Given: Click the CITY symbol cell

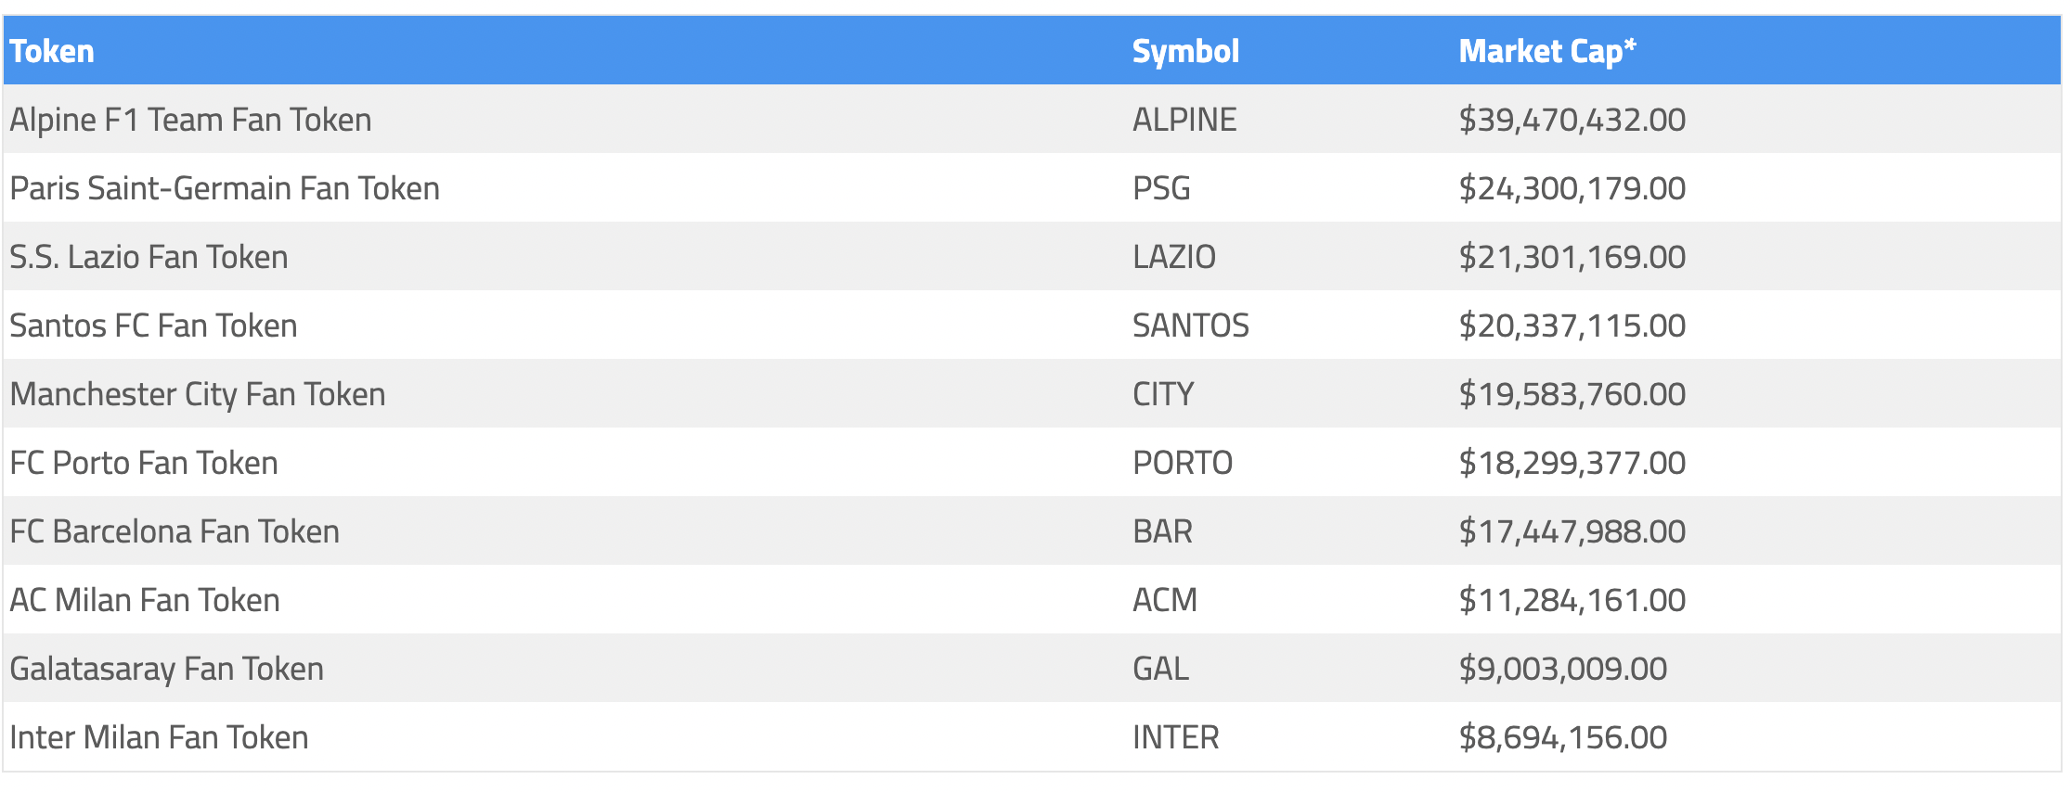Looking at the screenshot, I should 1163,394.
